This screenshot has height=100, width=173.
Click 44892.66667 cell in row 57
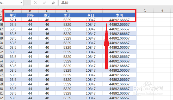click(x=119, y=75)
